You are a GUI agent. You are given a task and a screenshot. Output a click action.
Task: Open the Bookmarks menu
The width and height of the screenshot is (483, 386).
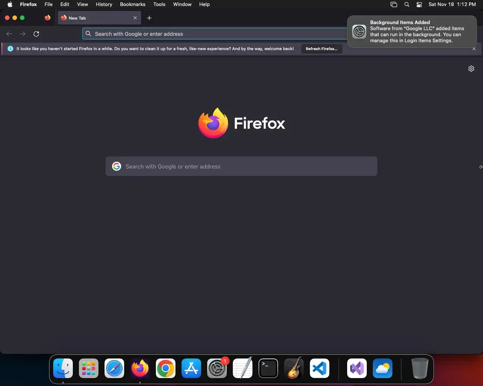point(133,5)
